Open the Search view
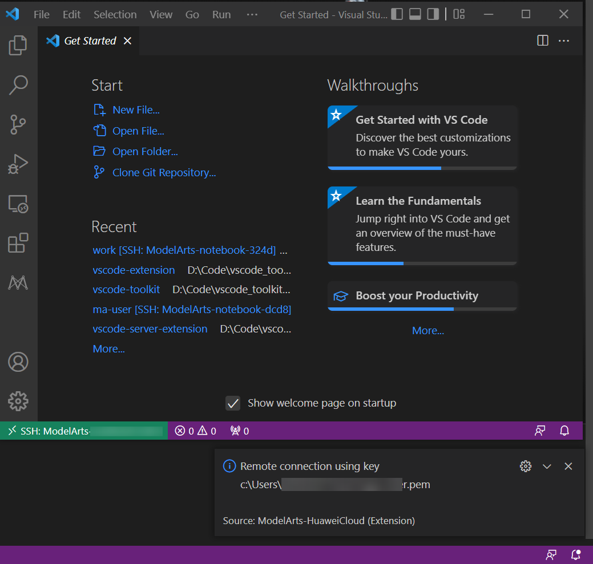This screenshot has height=564, width=593. [18, 85]
